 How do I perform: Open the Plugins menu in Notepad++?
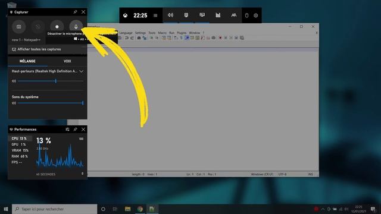182,33
